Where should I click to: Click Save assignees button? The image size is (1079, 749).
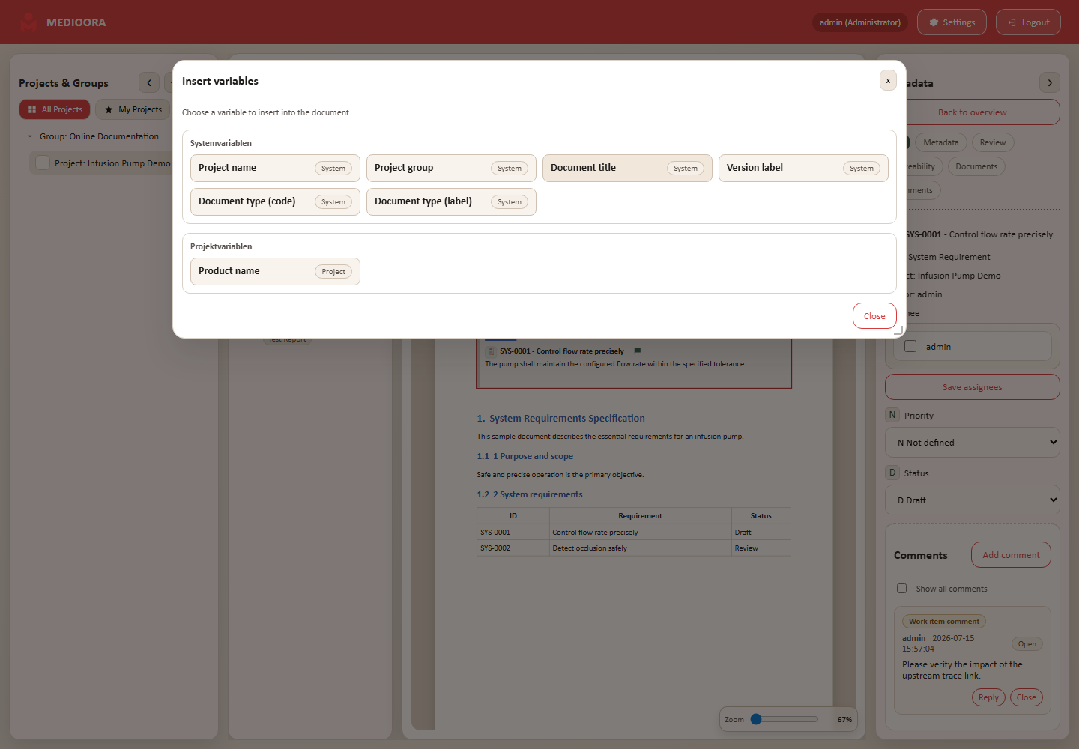(x=973, y=387)
